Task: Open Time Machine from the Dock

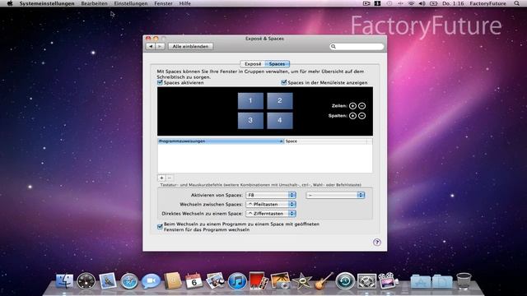Action: click(345, 281)
